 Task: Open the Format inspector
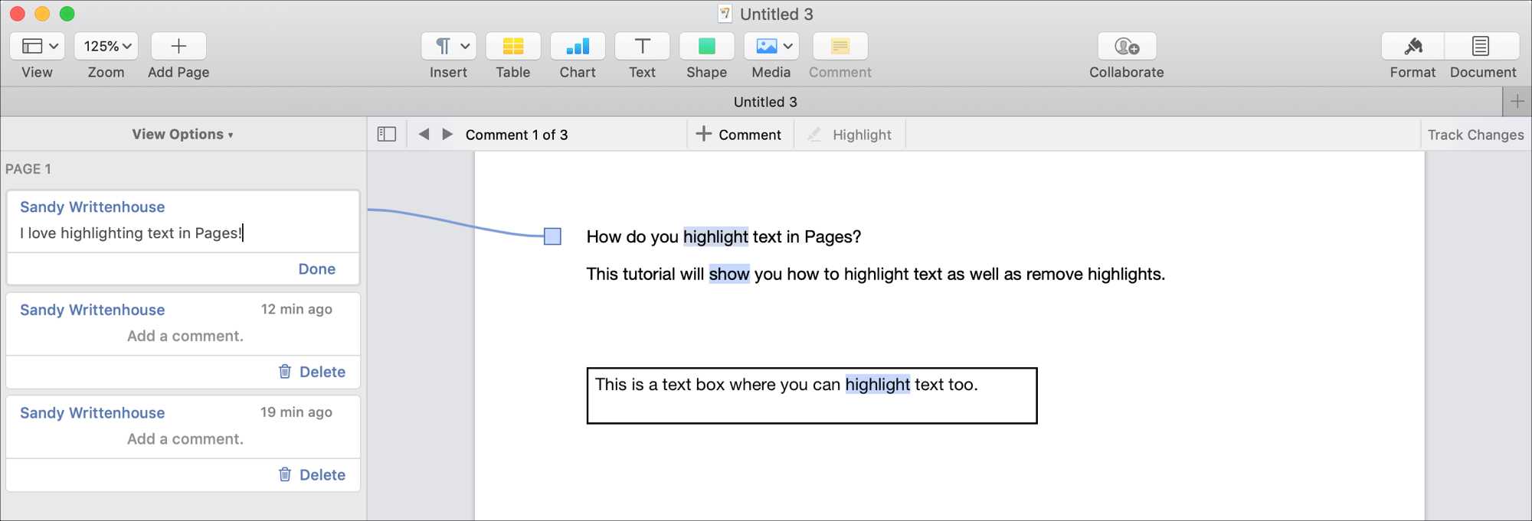click(x=1413, y=47)
